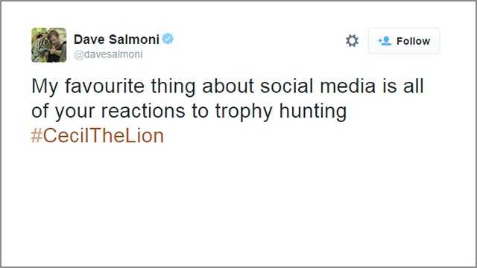Click the person-plus icon inside Follow

click(x=385, y=41)
